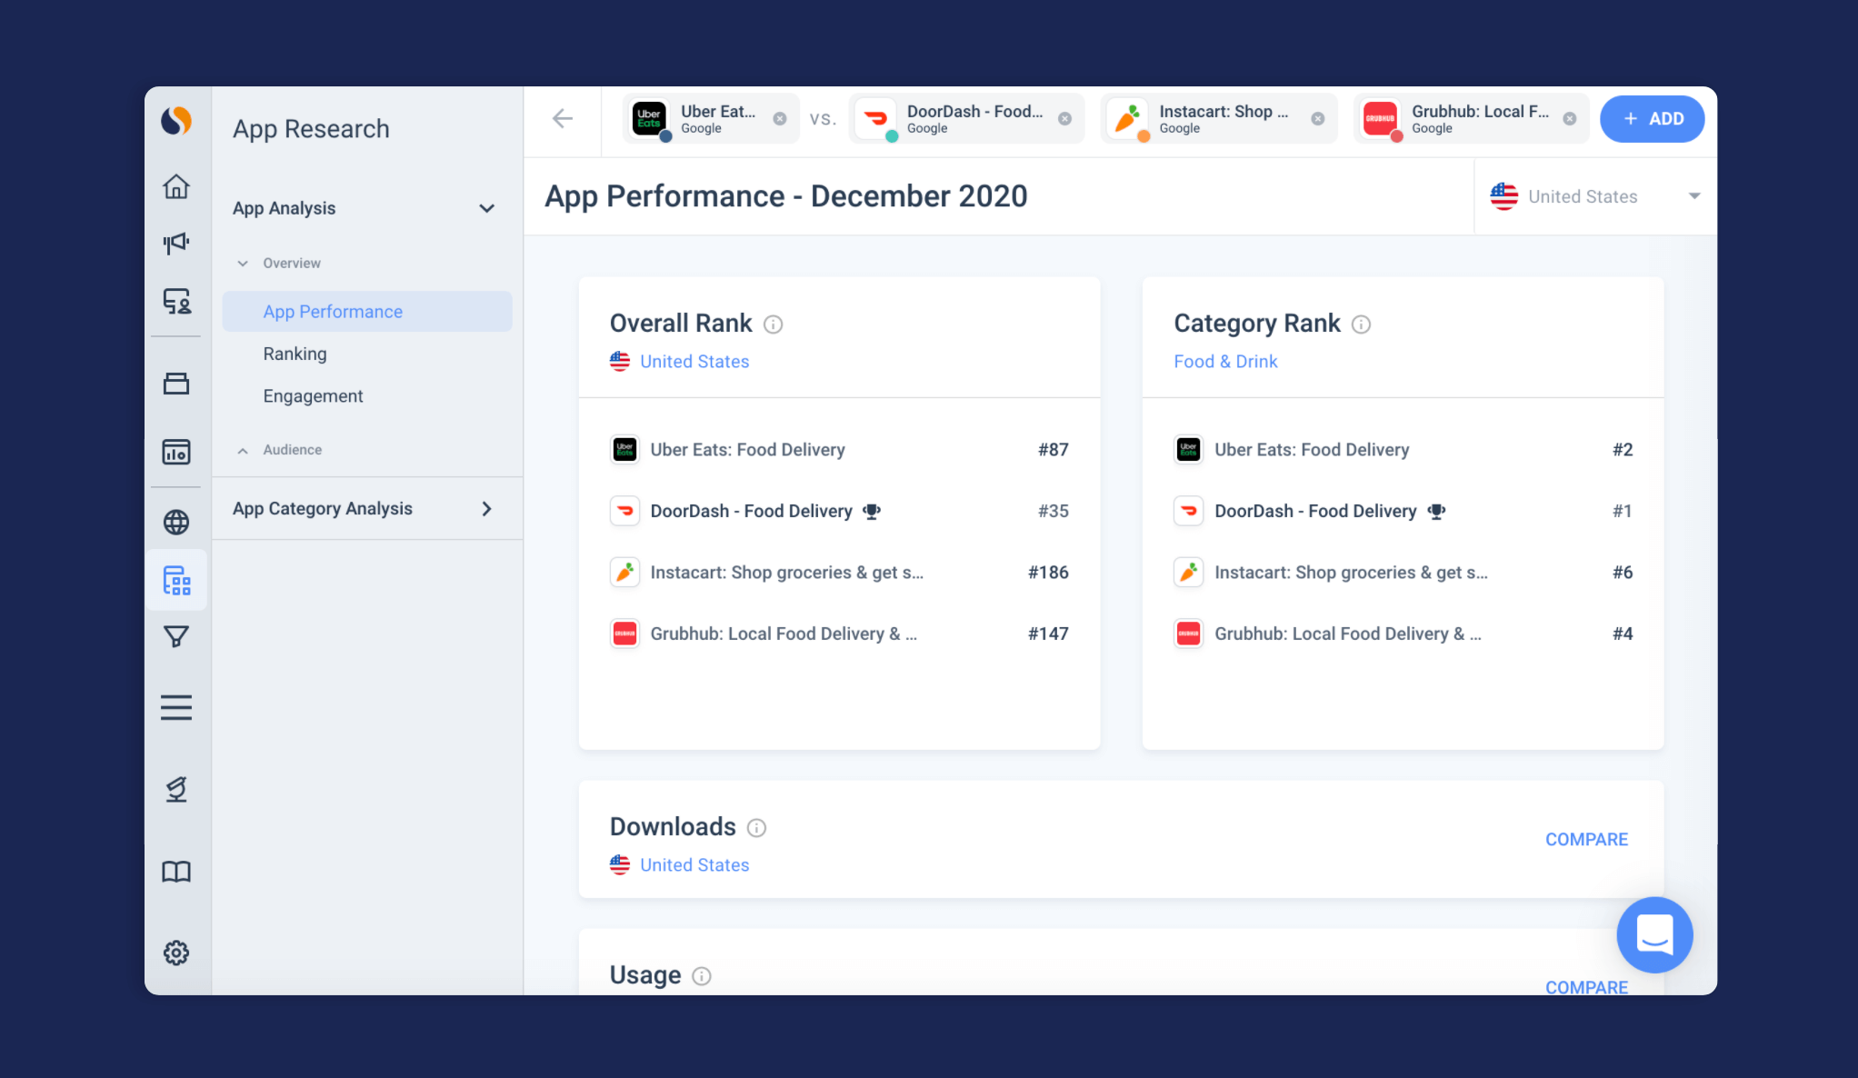1858x1078 pixels.
Task: Click the Uber Eats app icon chip
Action: 649,118
